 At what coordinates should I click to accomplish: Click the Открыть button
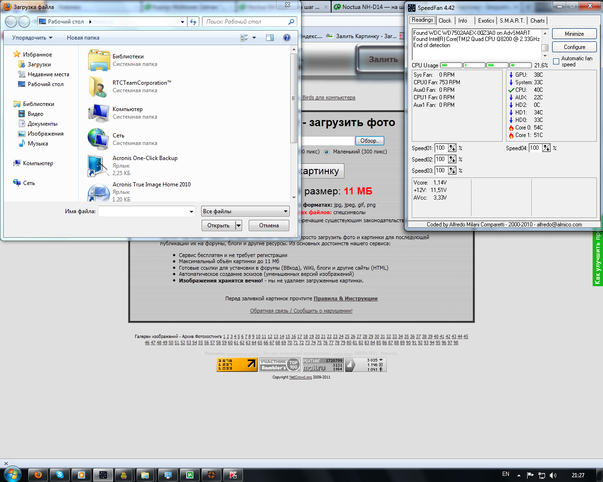(x=219, y=225)
